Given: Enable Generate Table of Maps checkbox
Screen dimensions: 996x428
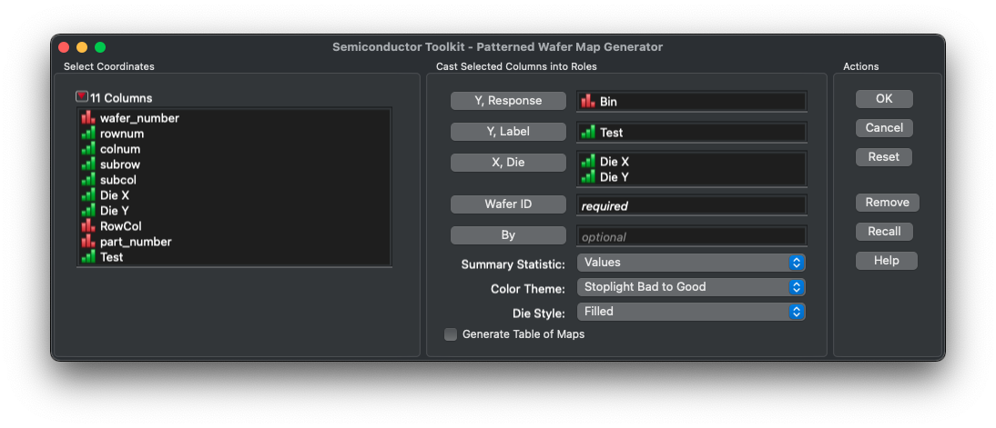Looking at the screenshot, I should click(451, 334).
